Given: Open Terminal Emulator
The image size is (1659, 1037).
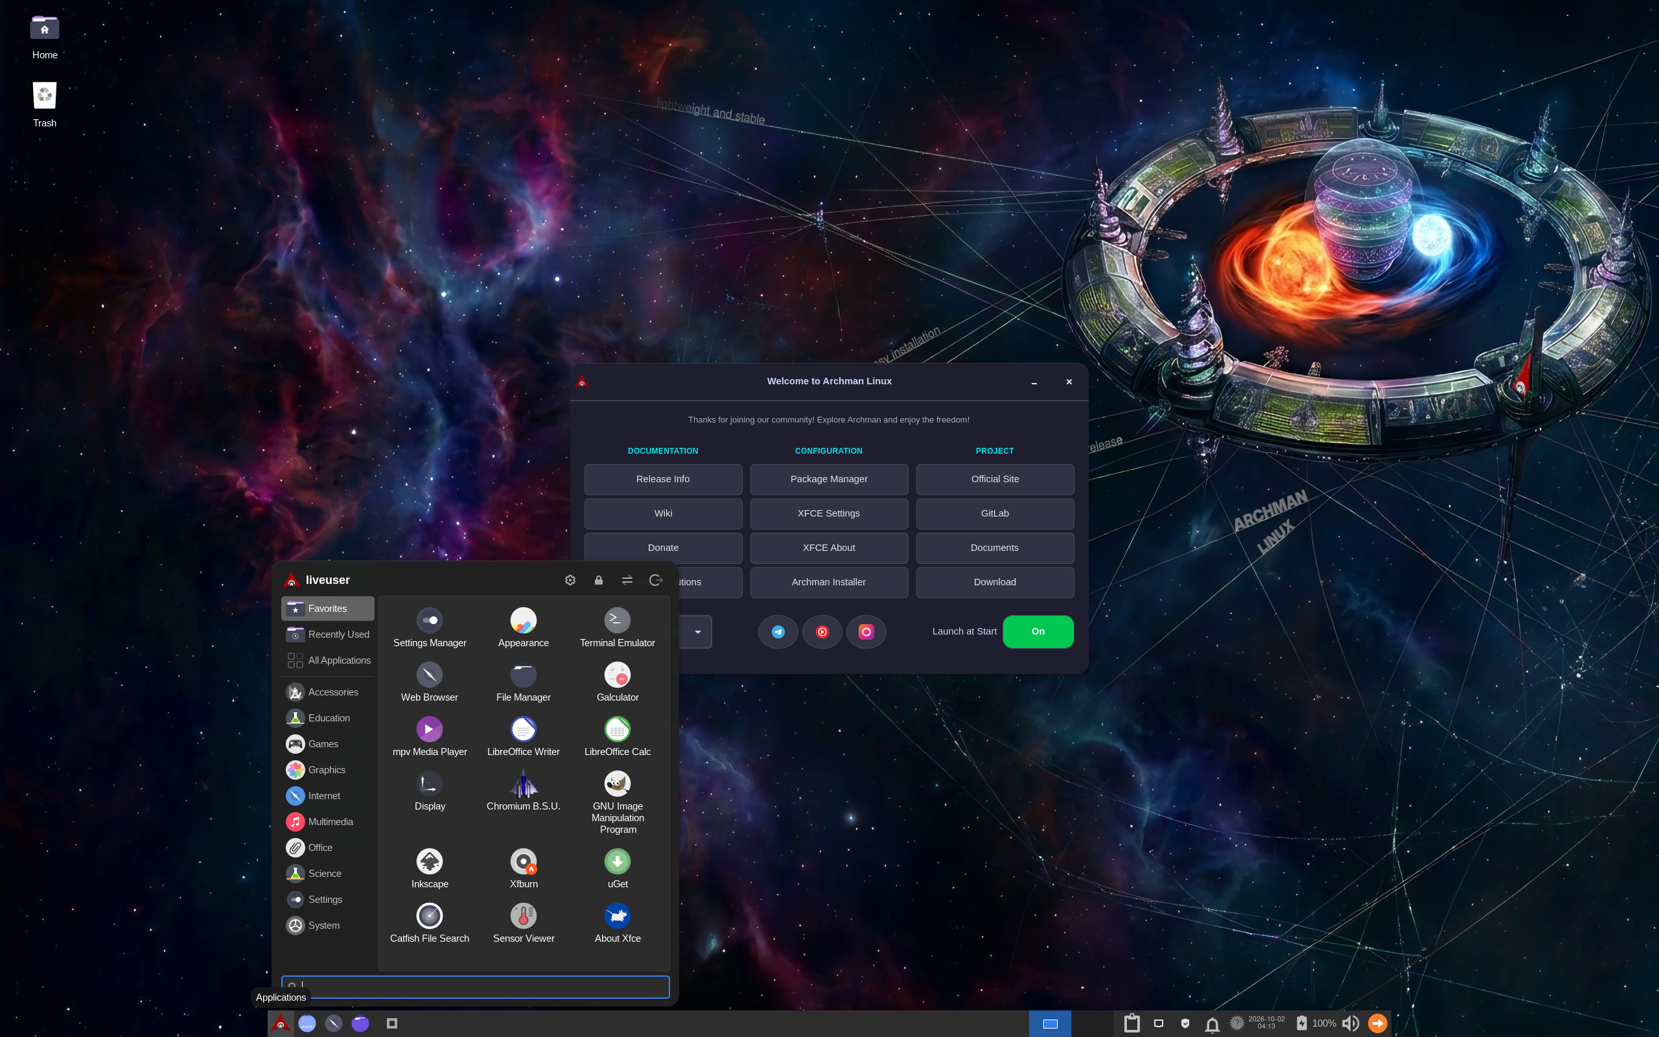Looking at the screenshot, I should pyautogui.click(x=617, y=627).
